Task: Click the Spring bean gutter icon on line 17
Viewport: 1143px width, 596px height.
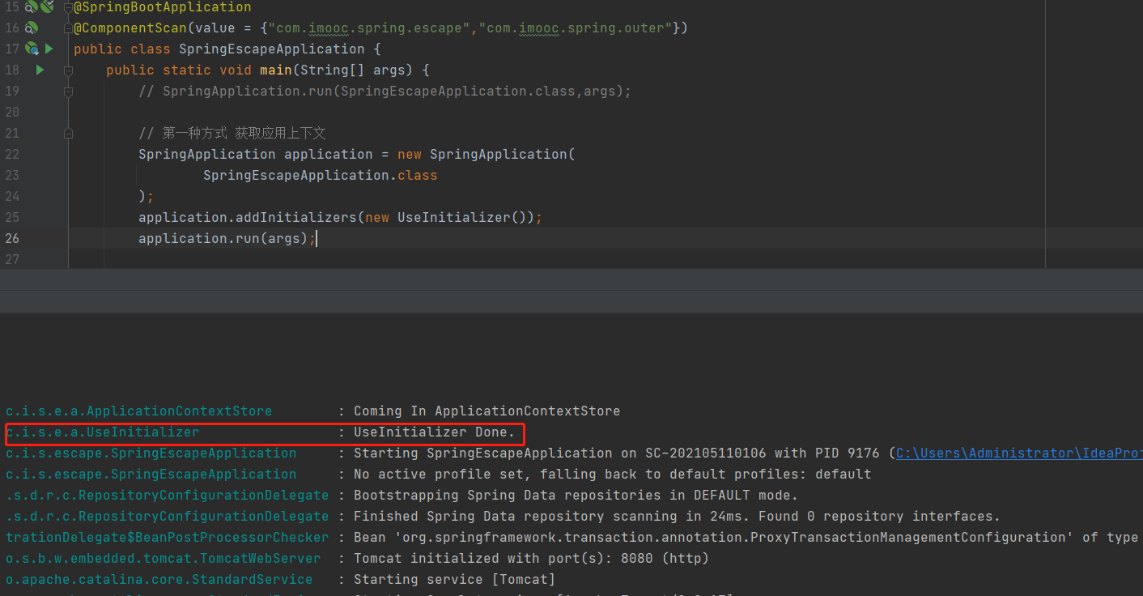Action: click(x=32, y=49)
